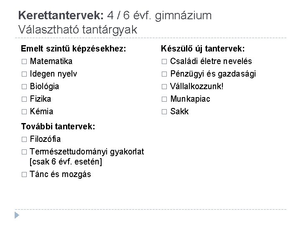Check the Filozófia box
This screenshot has width=301, height=226.
(x=24, y=139)
